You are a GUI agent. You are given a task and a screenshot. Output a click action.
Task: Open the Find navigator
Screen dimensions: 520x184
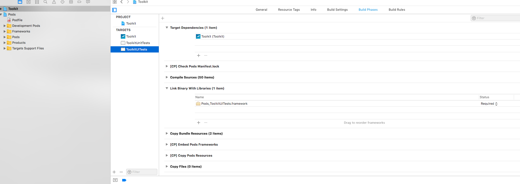point(45,2)
